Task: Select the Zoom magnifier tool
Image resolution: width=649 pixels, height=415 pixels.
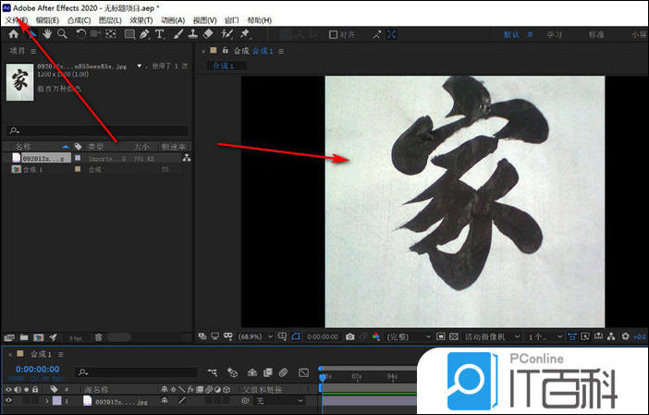Action: coord(62,34)
